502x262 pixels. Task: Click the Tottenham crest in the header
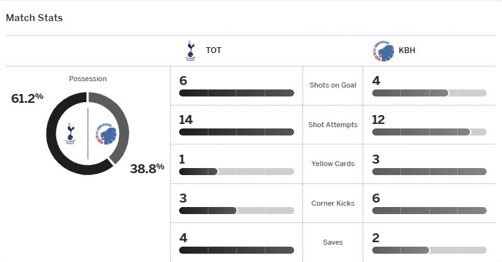tap(189, 50)
